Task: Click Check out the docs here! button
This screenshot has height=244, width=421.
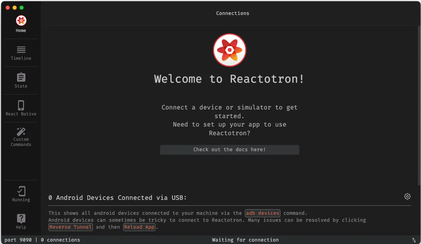Action: (230, 149)
